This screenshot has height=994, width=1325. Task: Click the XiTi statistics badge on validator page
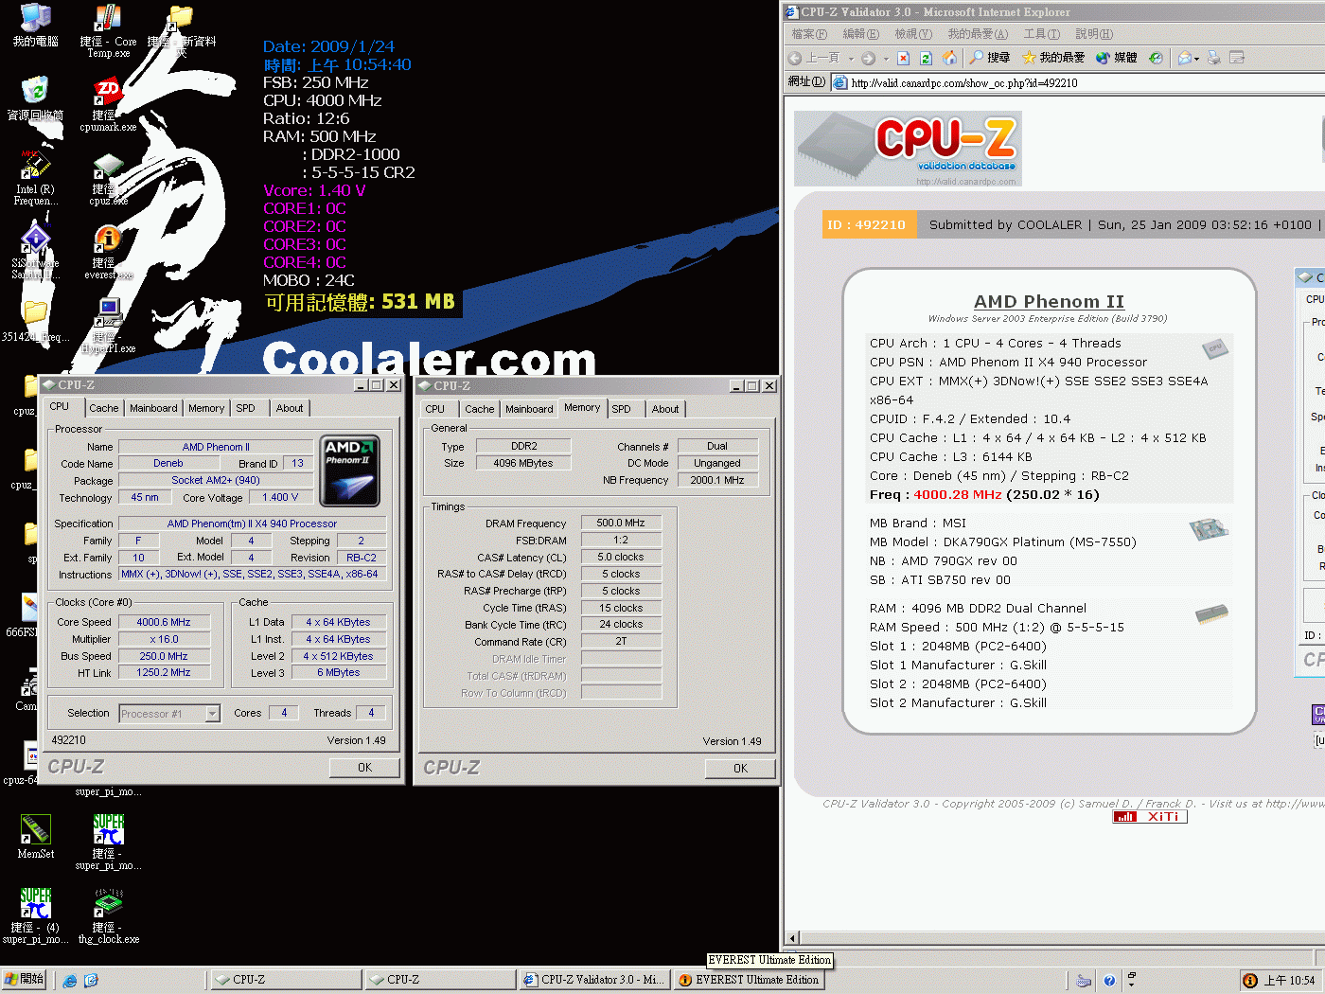[1150, 817]
